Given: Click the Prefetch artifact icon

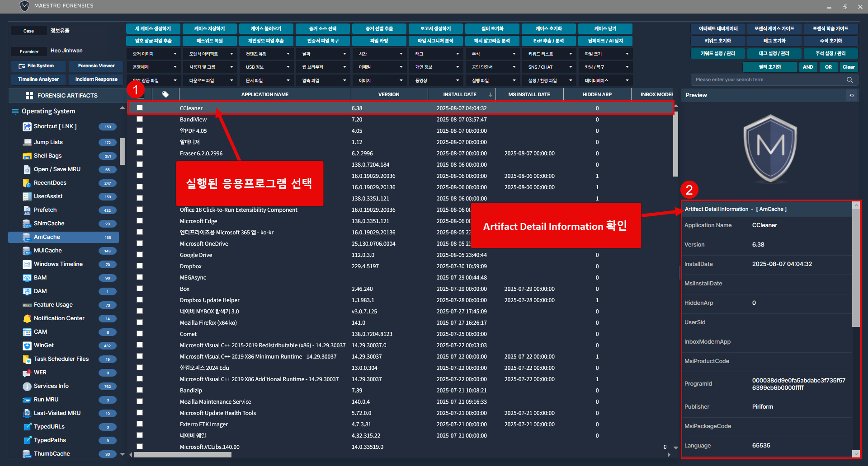Looking at the screenshot, I should coord(27,210).
